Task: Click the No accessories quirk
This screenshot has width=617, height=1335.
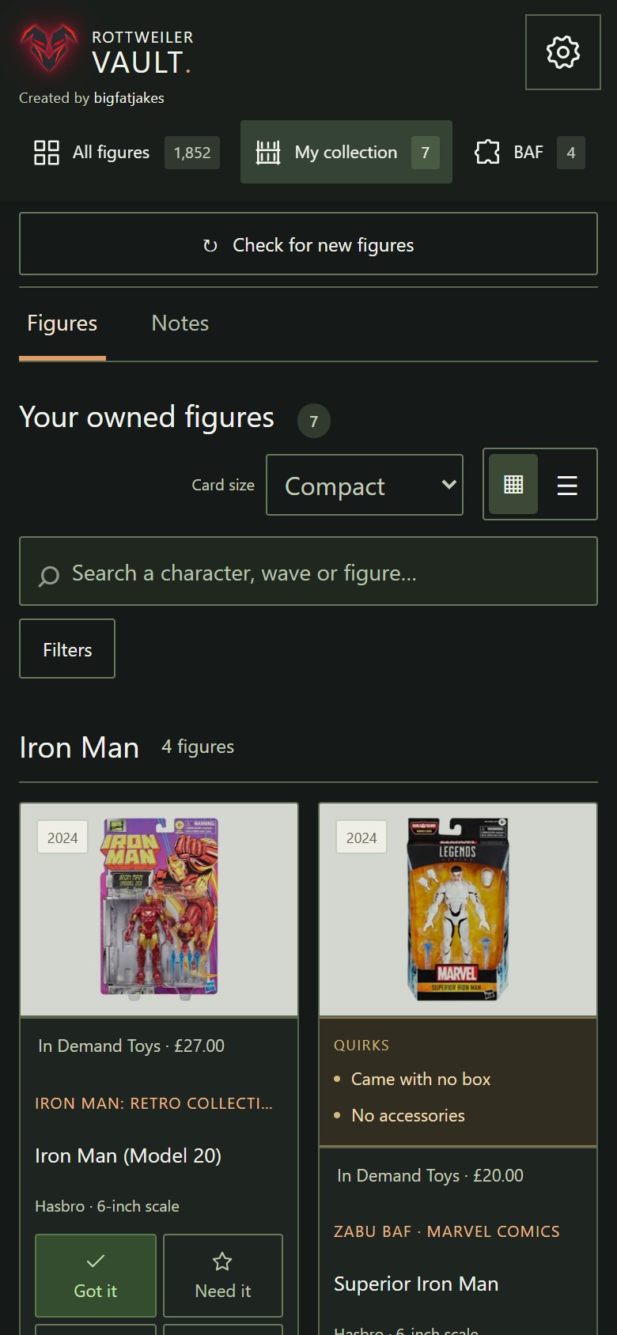Action: [408, 1115]
